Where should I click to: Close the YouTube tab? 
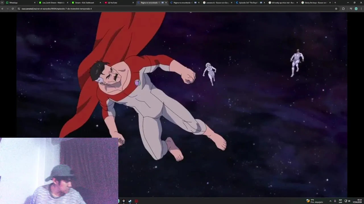click(x=133, y=3)
